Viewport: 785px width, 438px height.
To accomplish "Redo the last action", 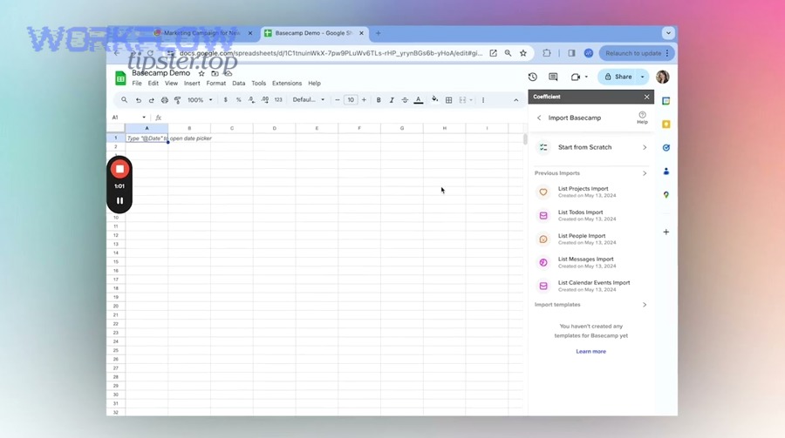I will [151, 100].
